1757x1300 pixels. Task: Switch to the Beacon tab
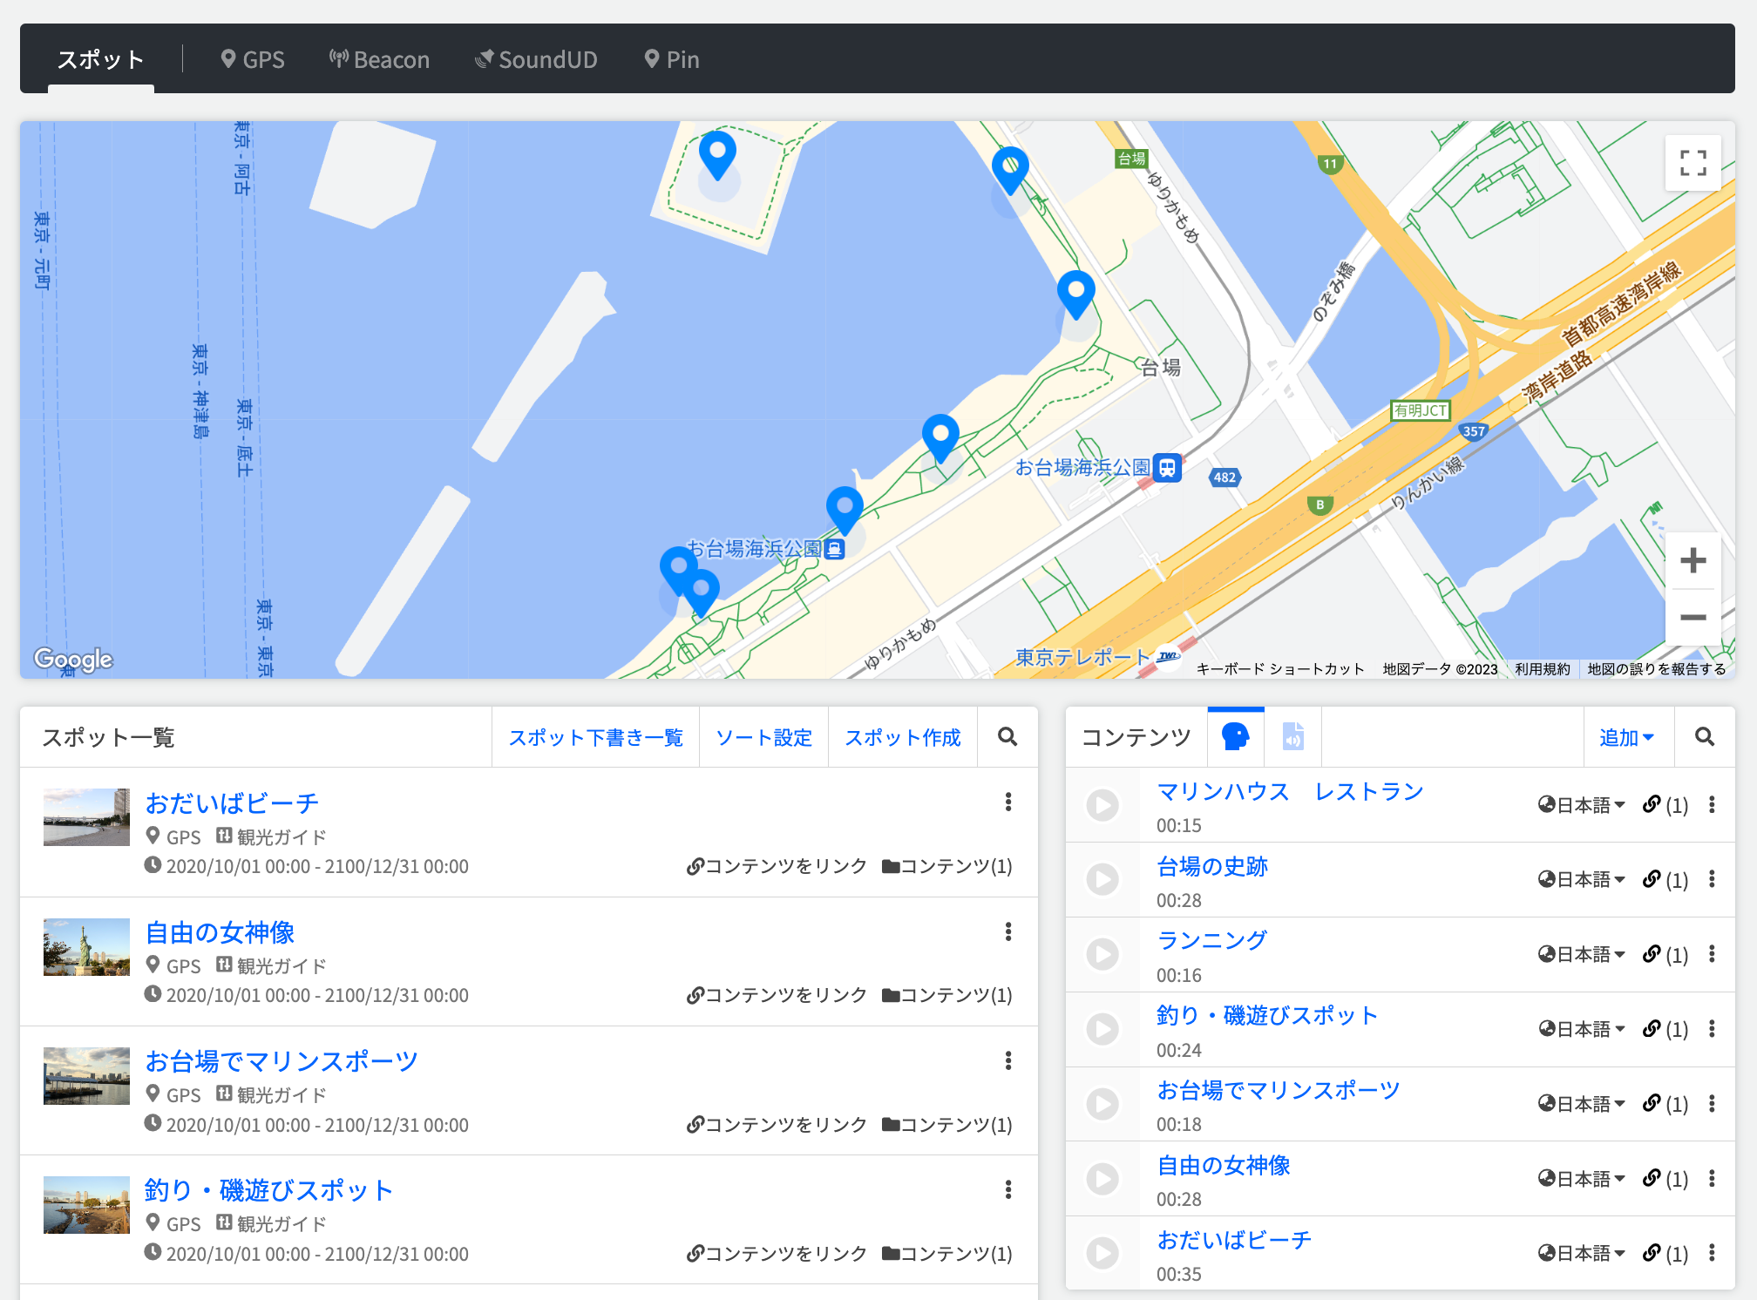379,59
